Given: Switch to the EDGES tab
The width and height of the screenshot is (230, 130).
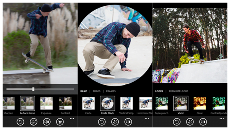Looking at the screenshot, I should (x=97, y=91).
